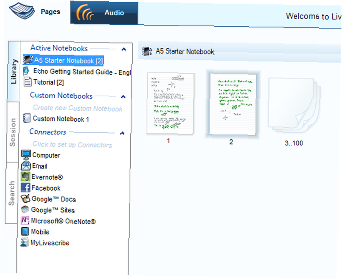Collapse the Custom Notebooks section
Screen dimensions: 342x280
click(x=123, y=97)
